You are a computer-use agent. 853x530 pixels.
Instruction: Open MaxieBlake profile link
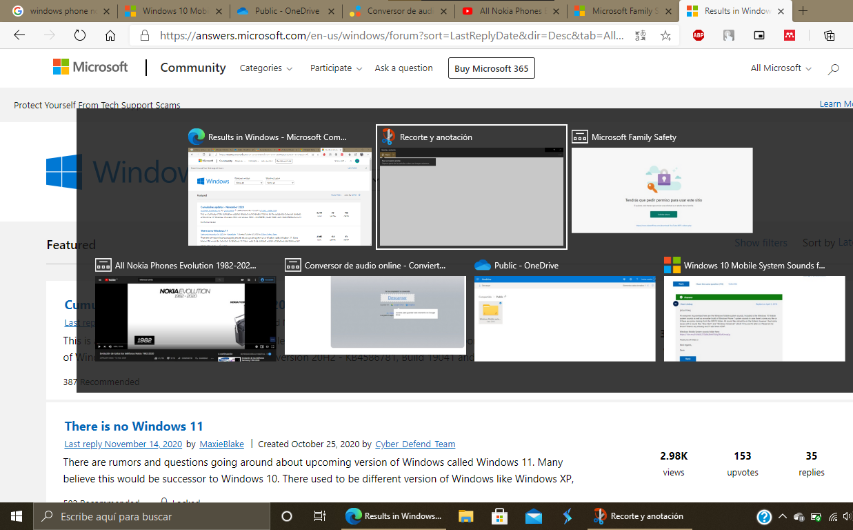(221, 444)
